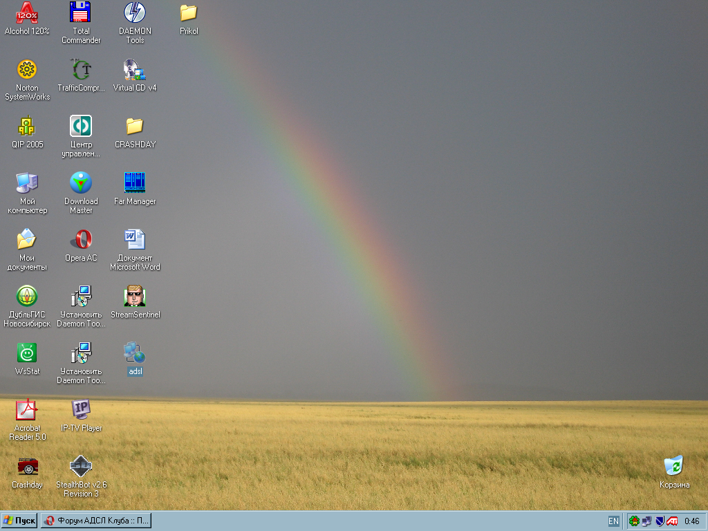Image resolution: width=708 pixels, height=531 pixels.
Task: Select the IP-TV Player shortcut
Action: point(81,409)
